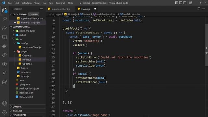Open the Selection menu
The image size is (208, 117).
27,3
